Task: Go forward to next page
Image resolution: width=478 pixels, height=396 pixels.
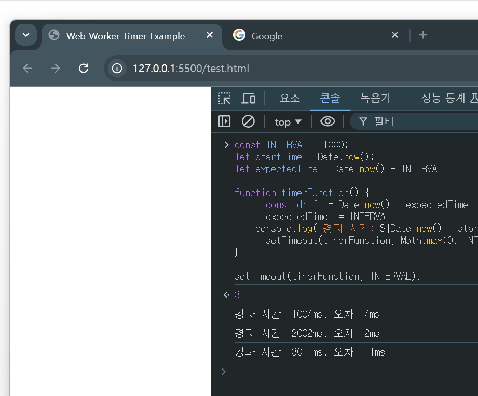Action: [56, 69]
